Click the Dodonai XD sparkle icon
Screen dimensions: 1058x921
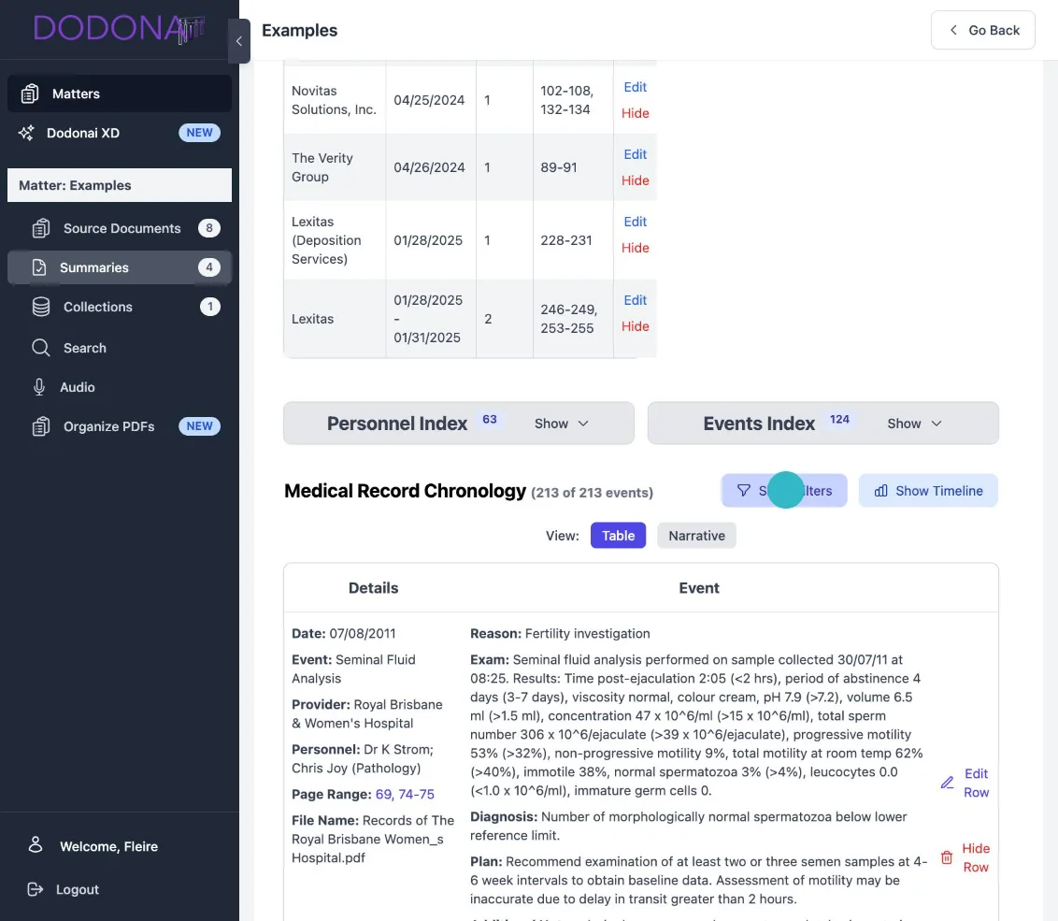coord(26,133)
